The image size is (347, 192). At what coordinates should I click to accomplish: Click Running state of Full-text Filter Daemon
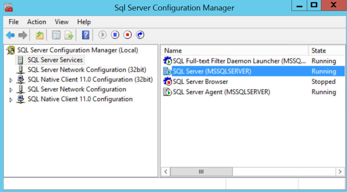point(324,61)
